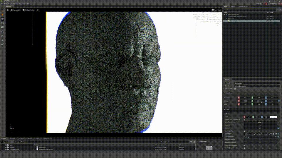This screenshot has width=282, height=158.
Task: Collapse the Light section
Action: (224, 109)
